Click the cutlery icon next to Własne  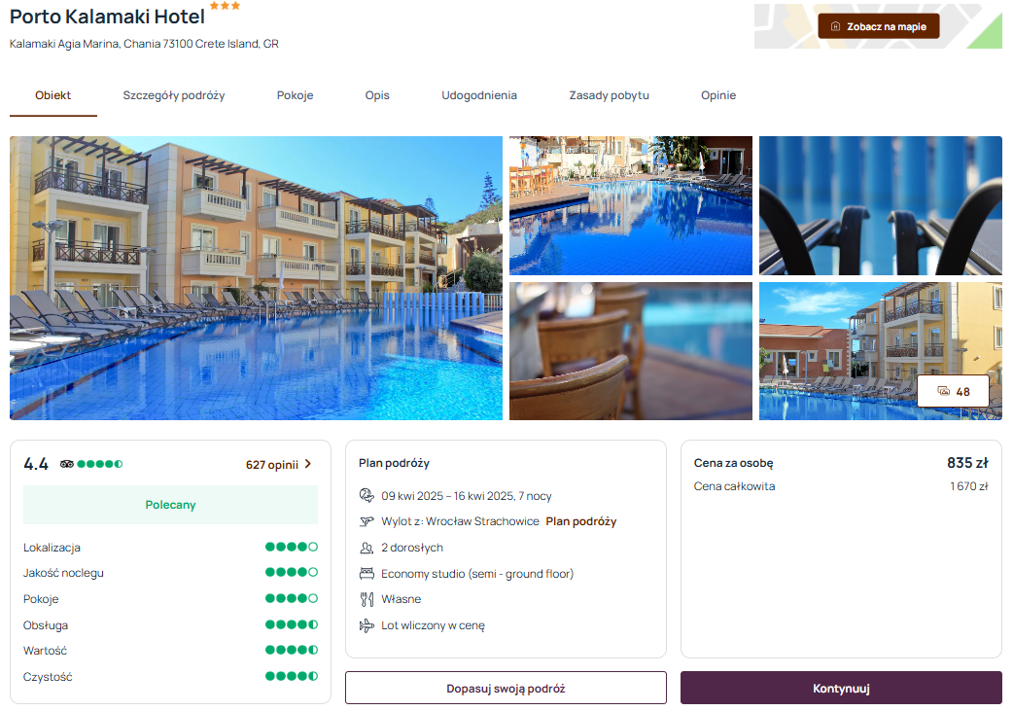[x=367, y=599]
